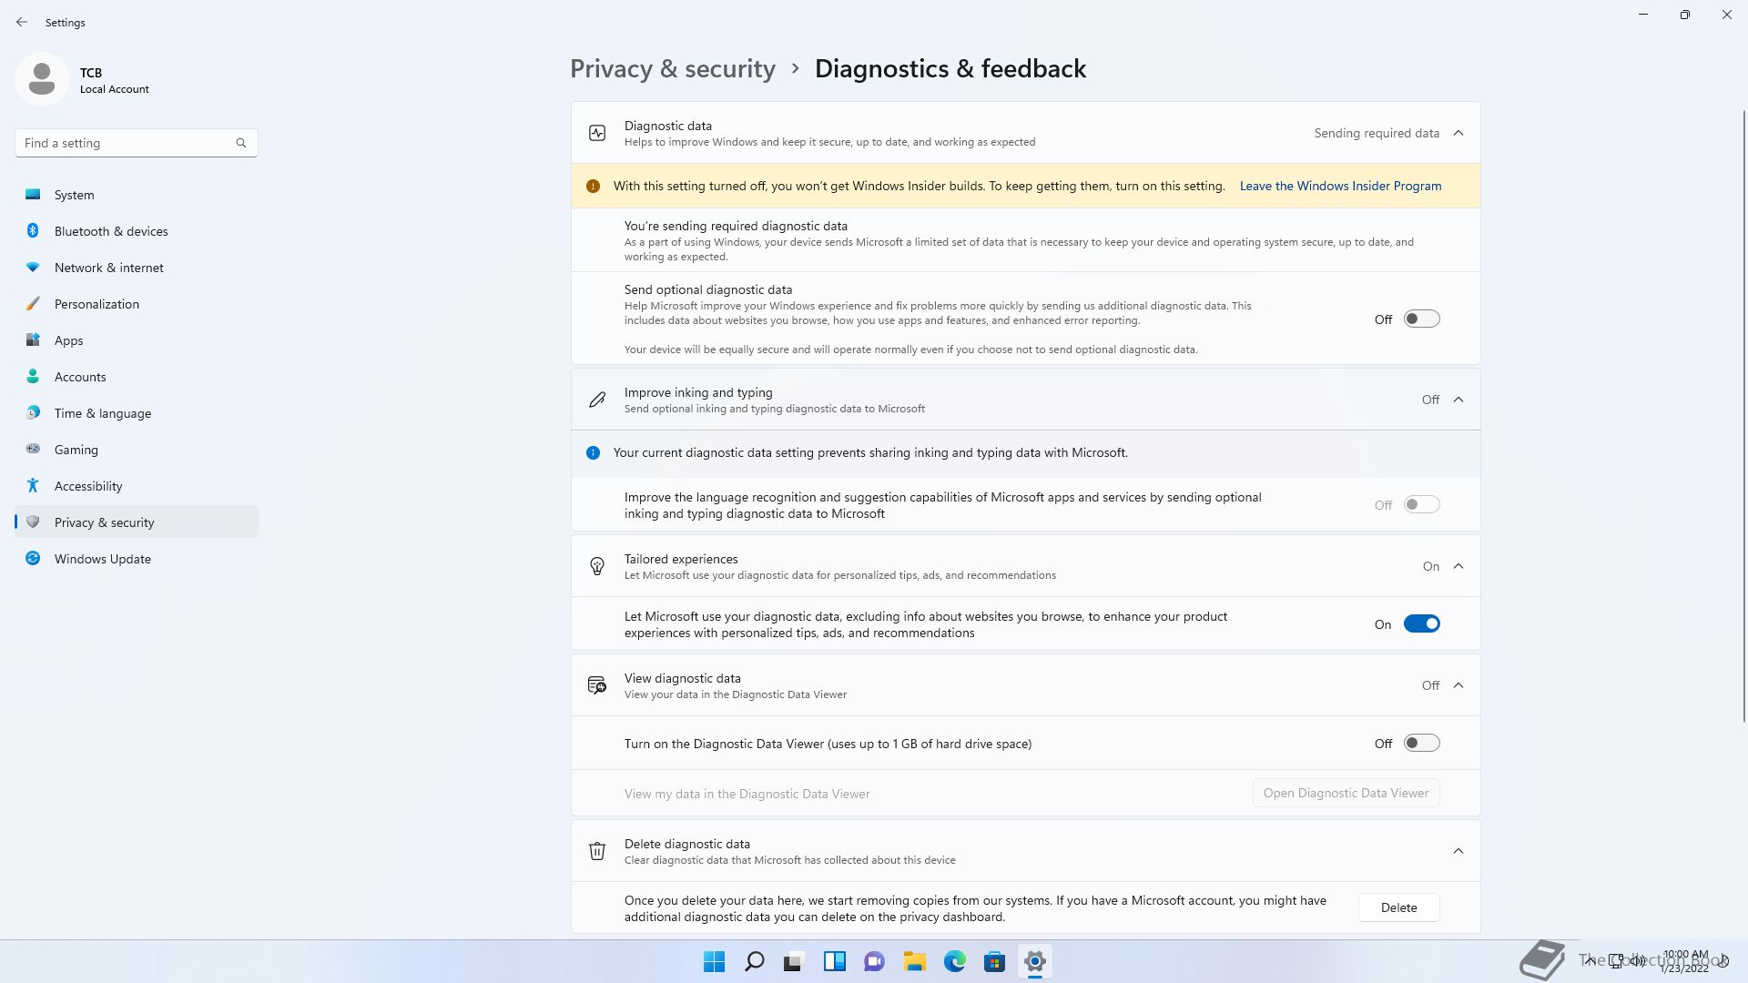Go to Bluetooth & devices
This screenshot has height=983, width=1748.
click(x=137, y=231)
